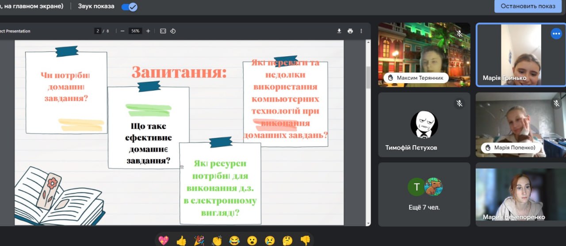Send the thumbs up reaction
Viewport: 566px width, 246px height.
[181, 240]
